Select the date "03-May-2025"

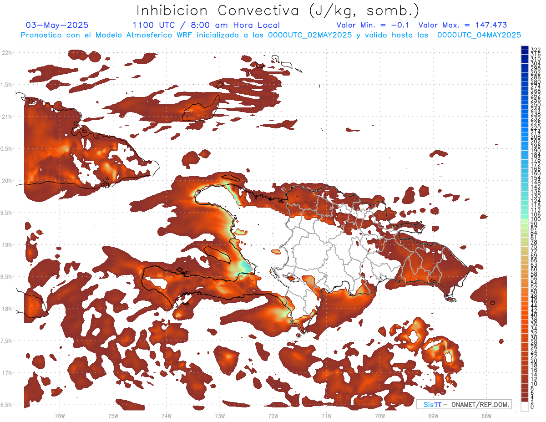click(x=57, y=25)
